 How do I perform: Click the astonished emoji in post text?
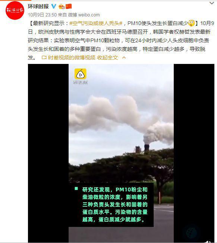(191, 23)
